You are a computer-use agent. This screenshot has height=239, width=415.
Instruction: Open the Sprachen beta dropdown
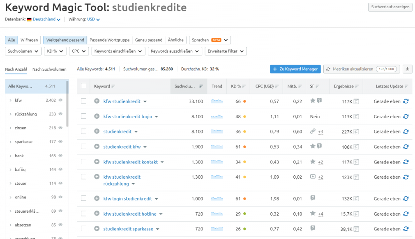pos(210,40)
